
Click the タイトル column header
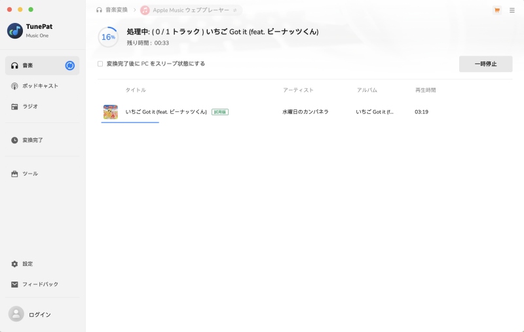[x=136, y=90]
